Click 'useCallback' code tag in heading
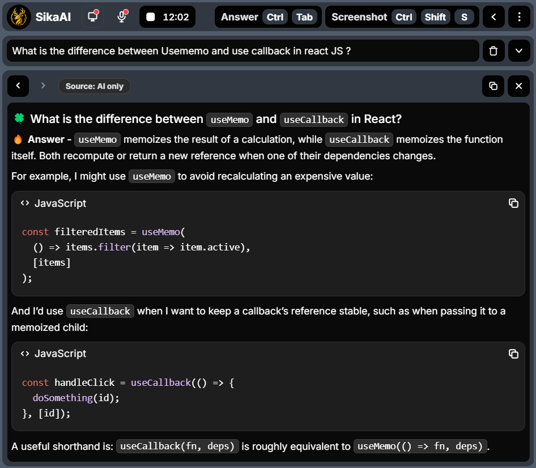 pos(314,120)
